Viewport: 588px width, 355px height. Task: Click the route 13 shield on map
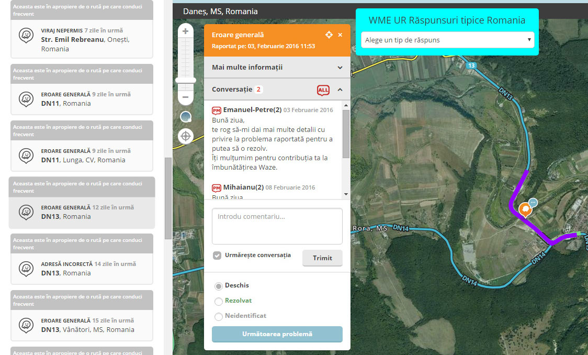coord(471,65)
